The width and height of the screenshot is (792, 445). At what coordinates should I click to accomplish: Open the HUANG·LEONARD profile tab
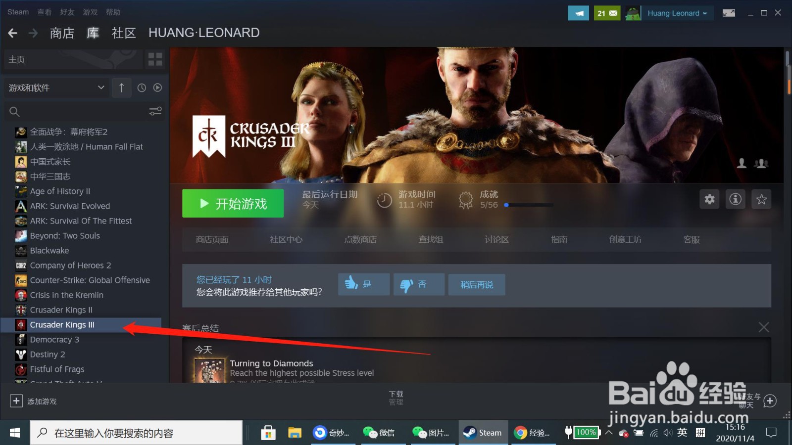pos(204,33)
